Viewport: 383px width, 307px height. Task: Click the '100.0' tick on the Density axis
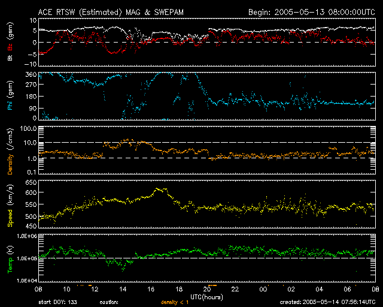(x=28, y=128)
